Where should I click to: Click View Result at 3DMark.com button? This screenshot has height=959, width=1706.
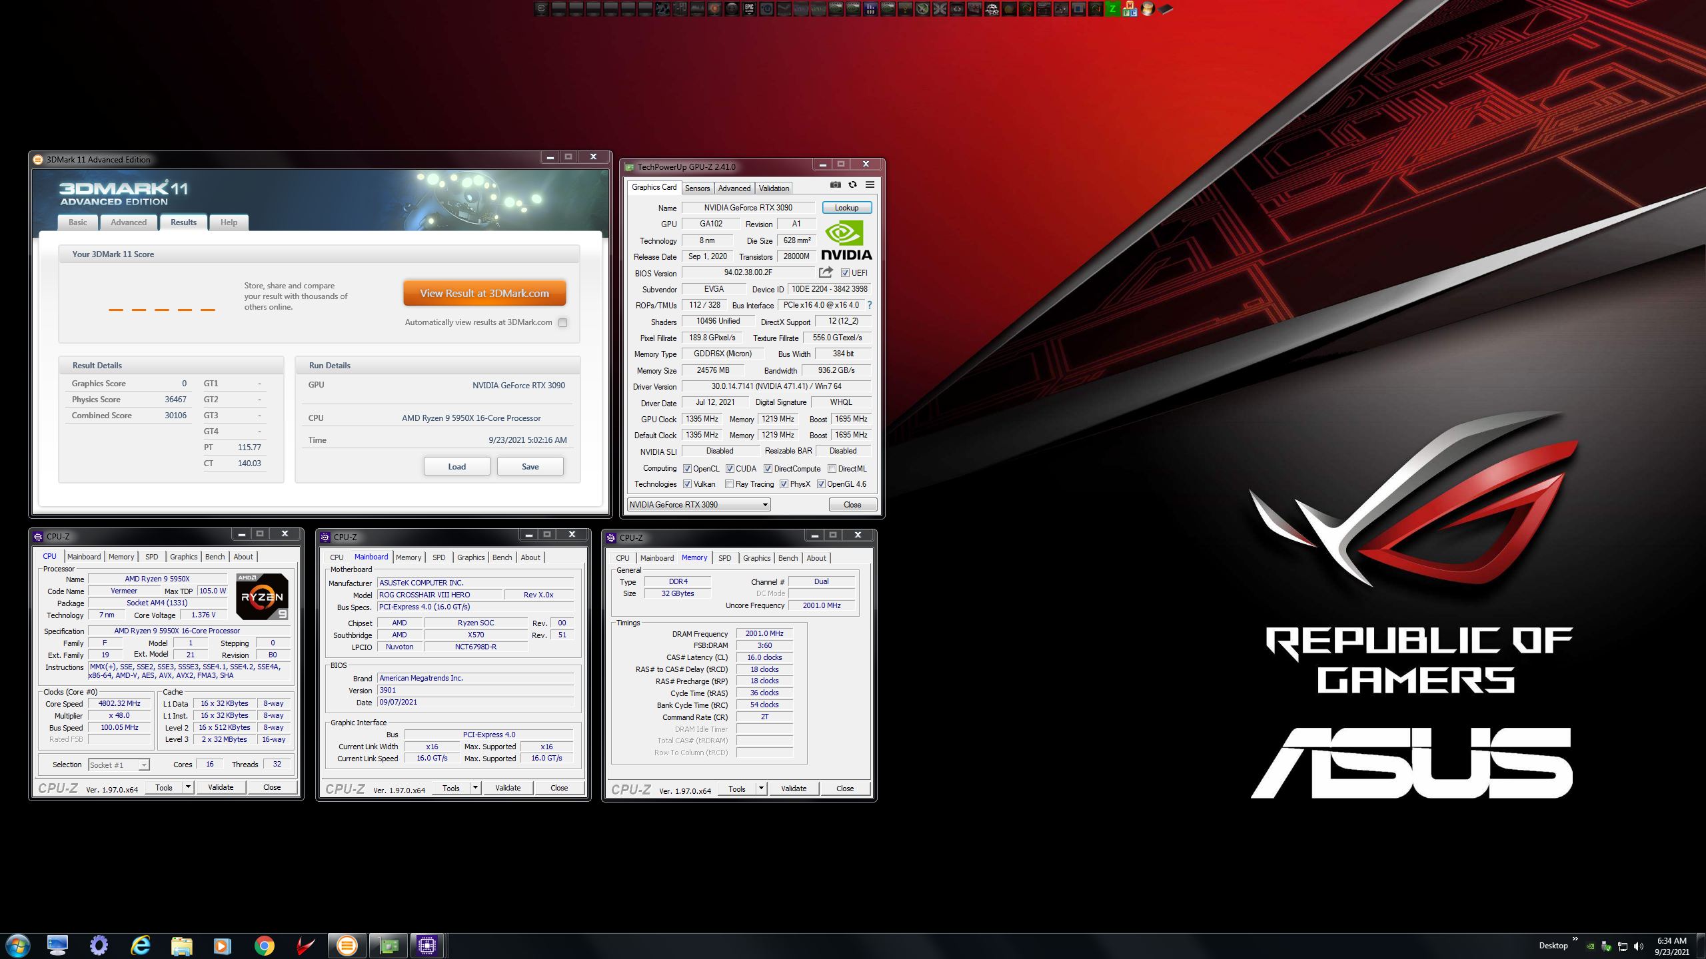coord(484,293)
